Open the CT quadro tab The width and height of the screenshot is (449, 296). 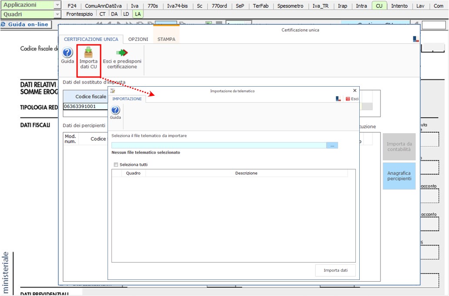pos(102,14)
